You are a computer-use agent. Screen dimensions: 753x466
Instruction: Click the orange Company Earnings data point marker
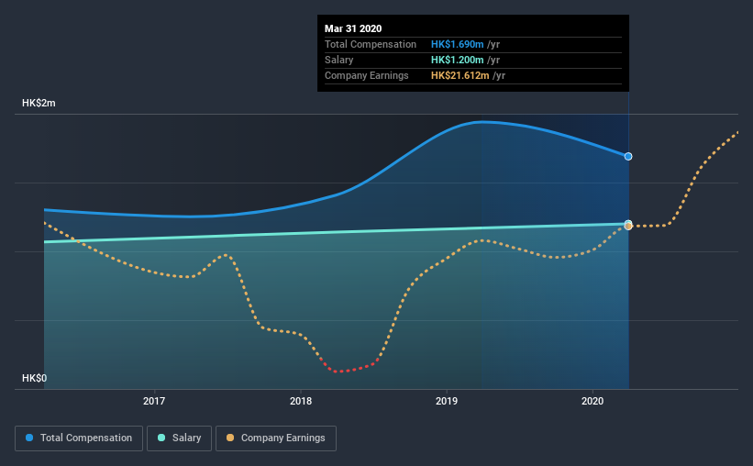628,227
